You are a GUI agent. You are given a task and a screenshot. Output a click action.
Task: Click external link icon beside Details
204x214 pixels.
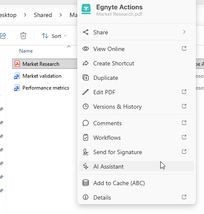[x=184, y=197]
